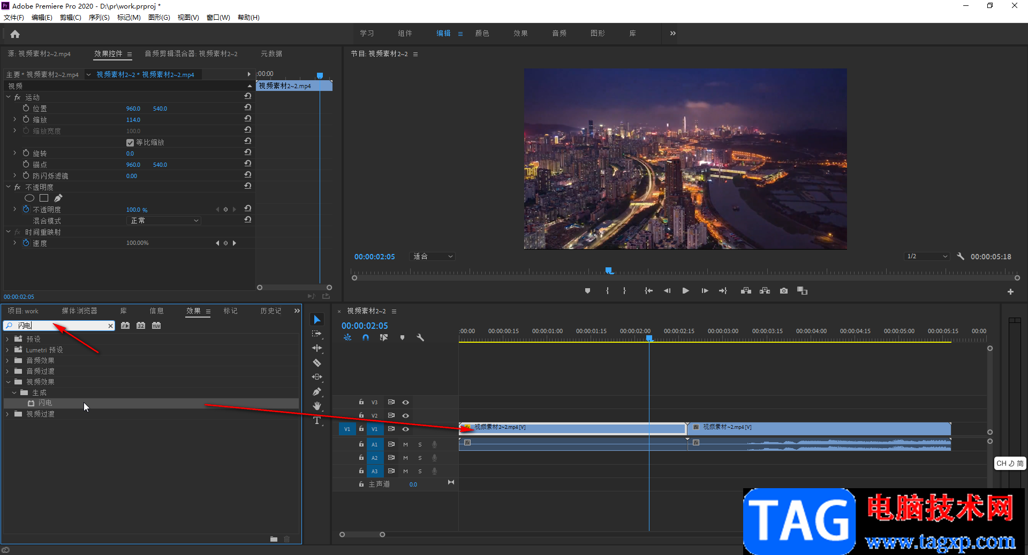Screen dimensions: 1028x555
Task: Select the Hand tool
Action: tap(317, 406)
